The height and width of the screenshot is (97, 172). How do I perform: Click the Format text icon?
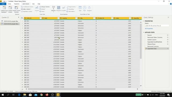[x=37, y=8]
